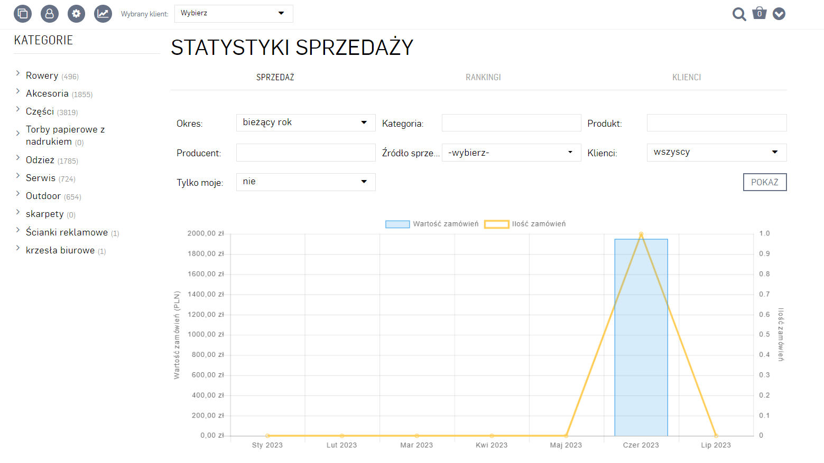
Task: Click inside the 'Produkt' input field
Action: tap(716, 122)
